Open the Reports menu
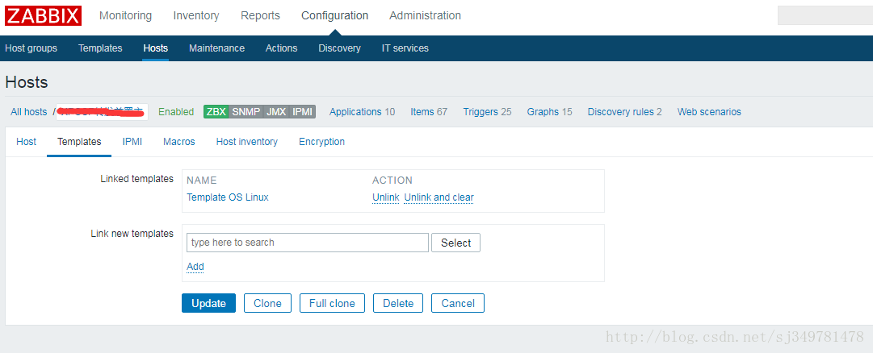The height and width of the screenshot is (353, 873). pos(260,15)
